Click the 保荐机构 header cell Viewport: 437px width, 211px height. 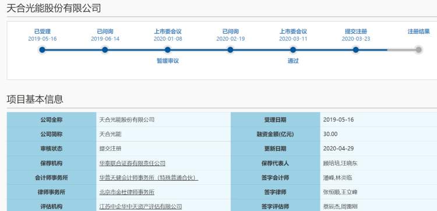[x=51, y=163]
